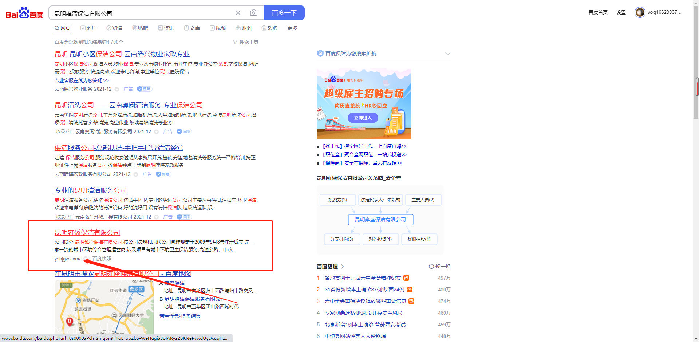Click the user avatar icon
The width and height of the screenshot is (699, 342).
coord(640,12)
